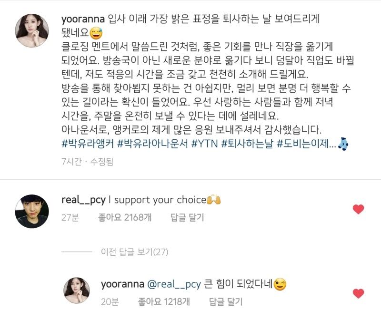The height and width of the screenshot is (329, 381).
Task: Toggle heart on yooranna's reply comment
Action: coord(358,293)
